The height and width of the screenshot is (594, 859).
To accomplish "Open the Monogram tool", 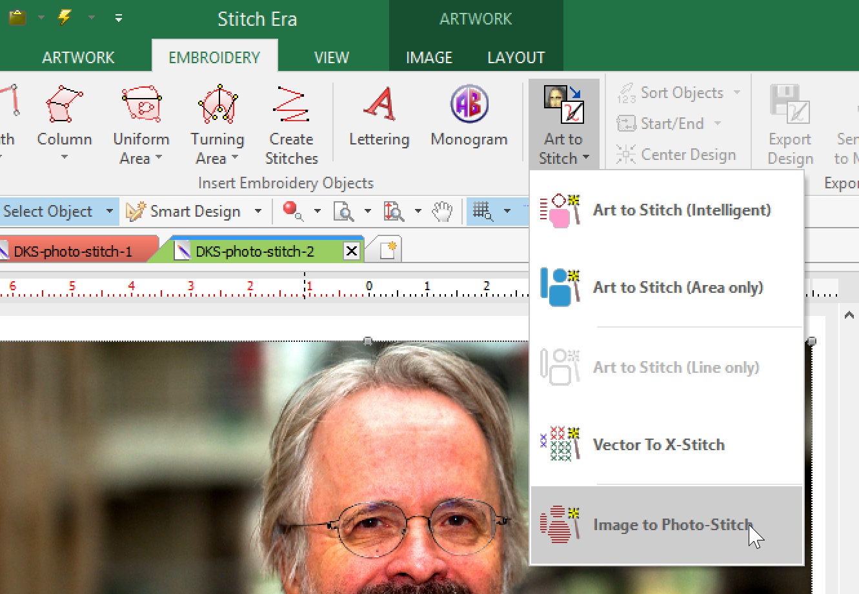I will point(469,104).
